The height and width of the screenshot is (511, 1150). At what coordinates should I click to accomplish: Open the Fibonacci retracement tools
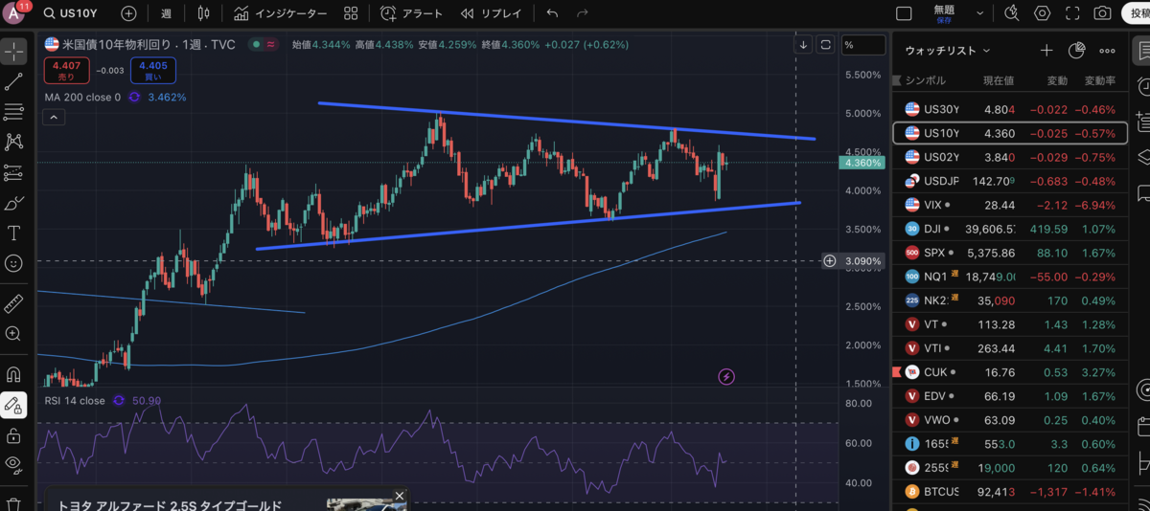point(13,112)
